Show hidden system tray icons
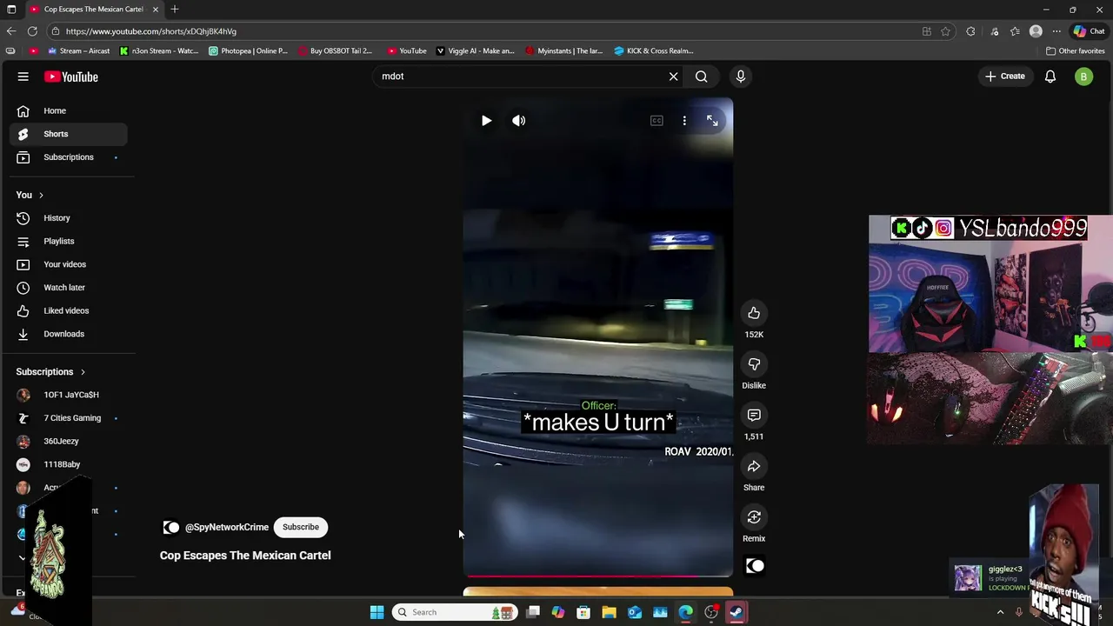The height and width of the screenshot is (626, 1113). [x=1000, y=612]
